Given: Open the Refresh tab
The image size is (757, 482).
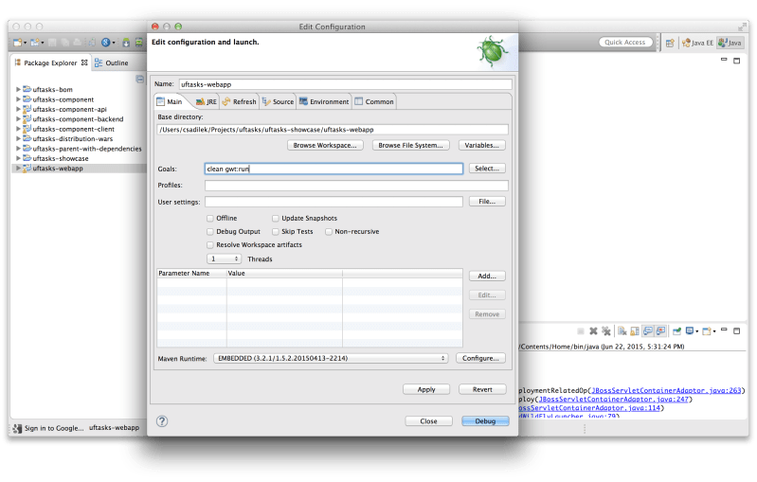Looking at the screenshot, I should point(239,102).
